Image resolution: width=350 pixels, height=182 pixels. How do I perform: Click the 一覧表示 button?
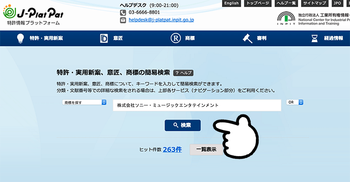[x=206, y=150]
